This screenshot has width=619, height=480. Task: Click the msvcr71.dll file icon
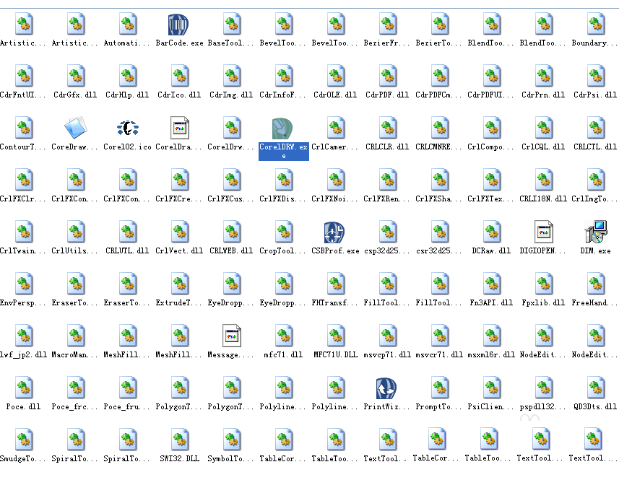[440, 336]
